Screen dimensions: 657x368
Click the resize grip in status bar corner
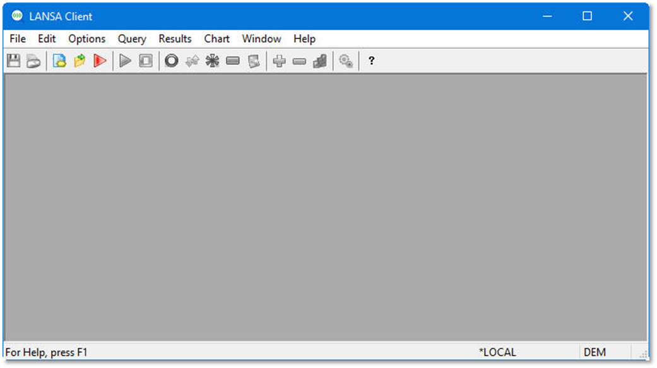[643, 355]
